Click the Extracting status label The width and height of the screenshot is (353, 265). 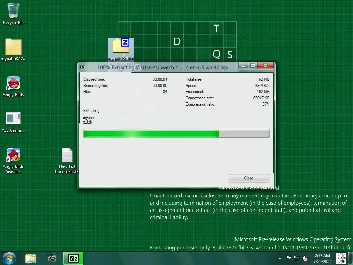(91, 111)
